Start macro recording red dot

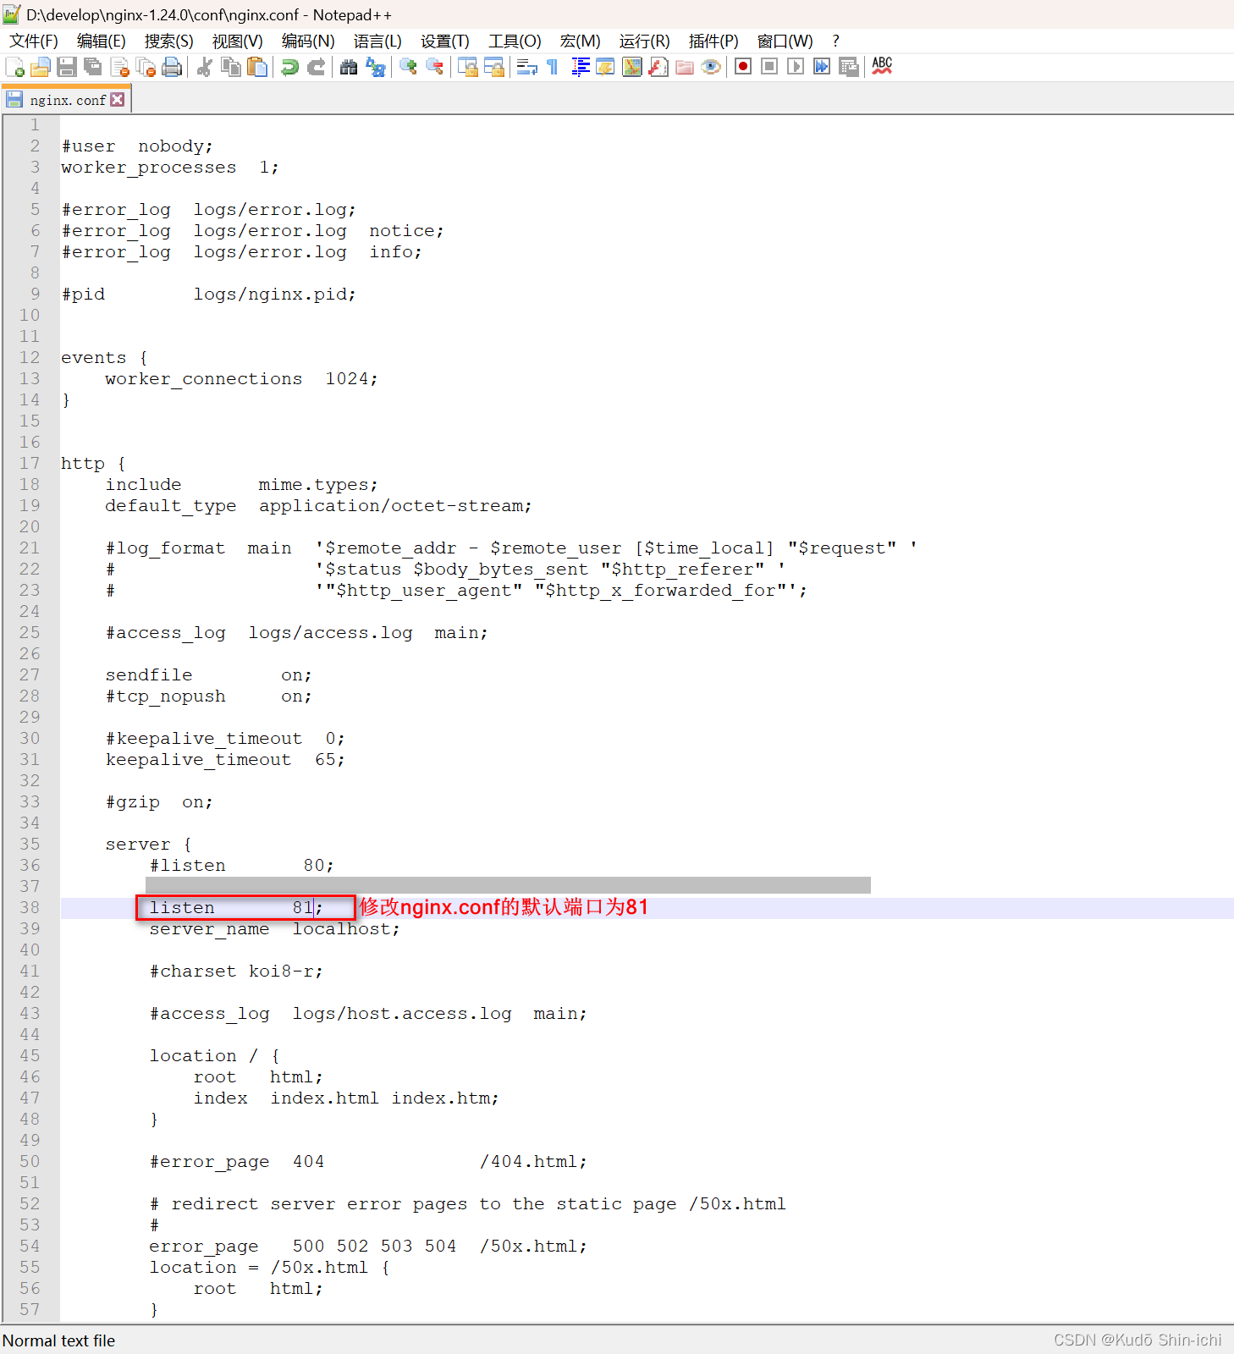743,67
